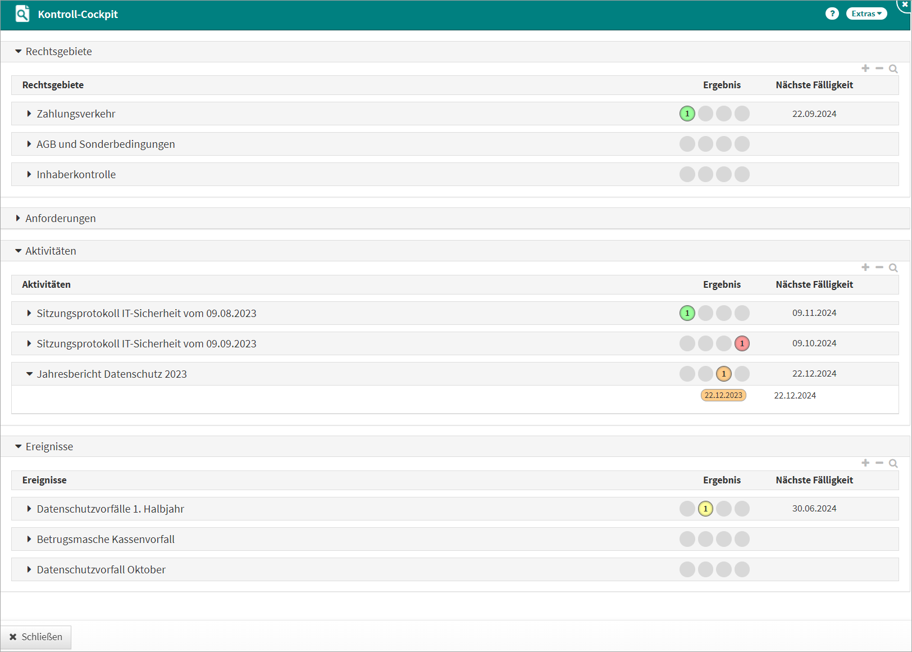912x652 pixels.
Task: Expand the Zahlungsverkehr row
Action: [x=29, y=114]
